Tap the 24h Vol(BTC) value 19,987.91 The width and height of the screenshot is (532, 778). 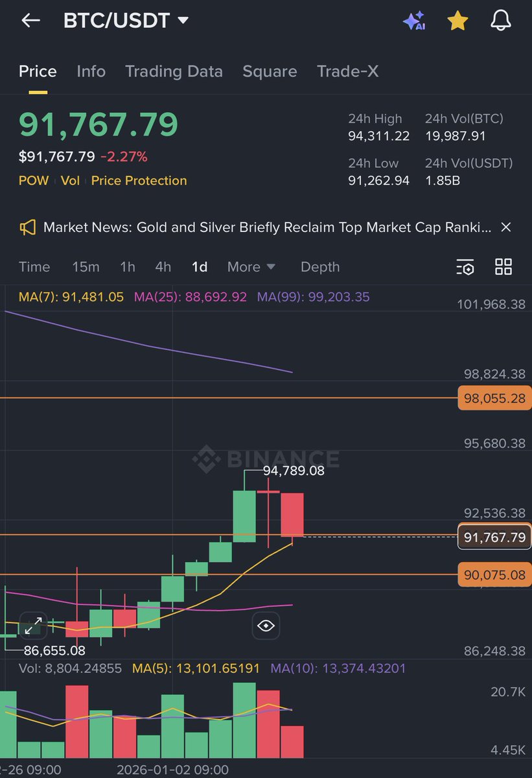coord(456,136)
